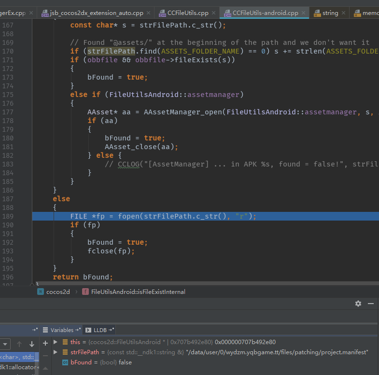The image size is (379, 375).
Task: Click FileUtilsAndroid::isFileExistInternal breadcrumb
Action: click(138, 292)
